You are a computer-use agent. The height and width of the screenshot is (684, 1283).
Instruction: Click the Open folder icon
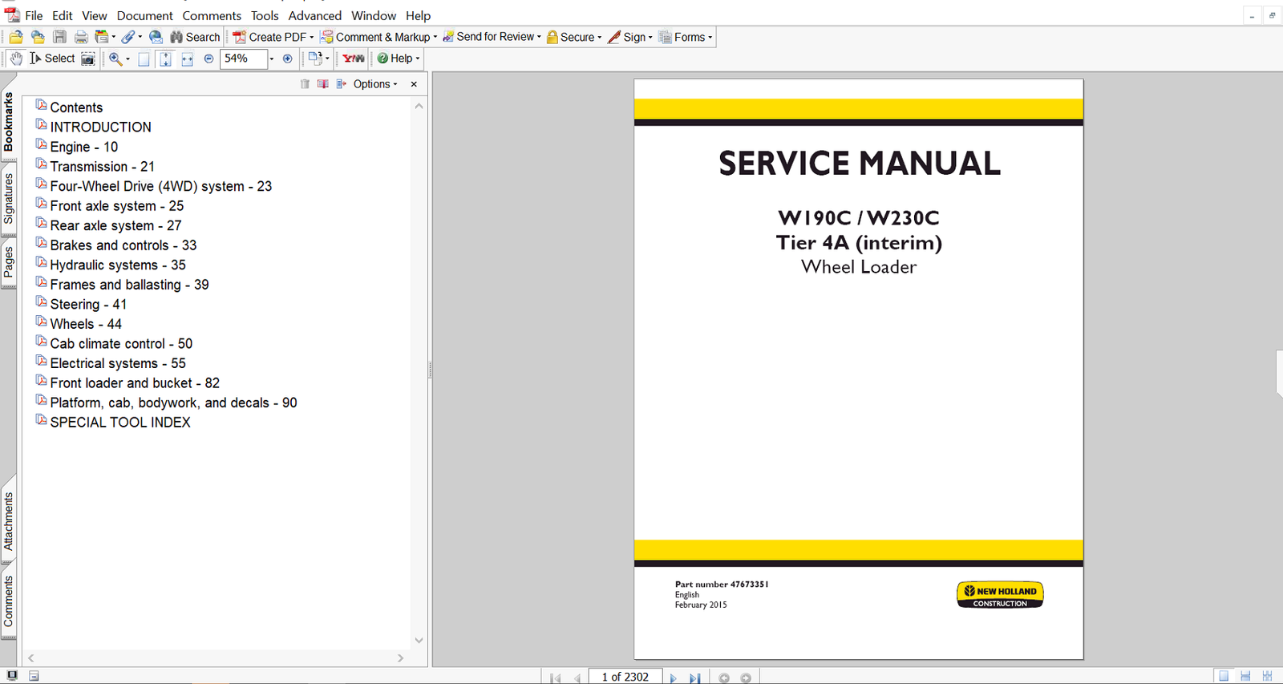tap(16, 37)
